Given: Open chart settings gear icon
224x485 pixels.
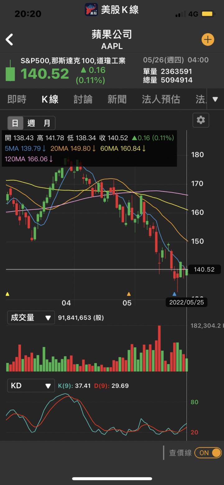Looking at the screenshot, I should click(x=201, y=120).
